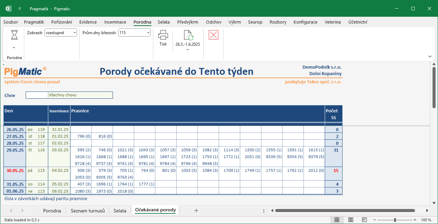Click the Excel logo in the title bar
This screenshot has width=438, height=224.
(9, 9)
